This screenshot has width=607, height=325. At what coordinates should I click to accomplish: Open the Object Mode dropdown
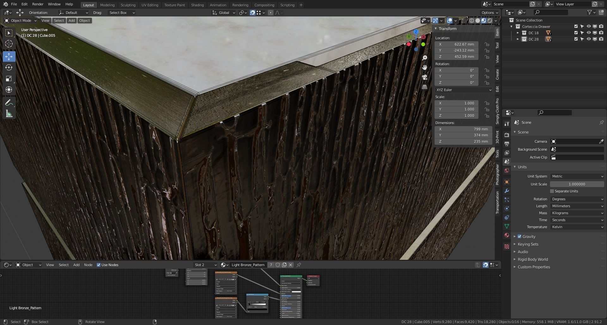[x=21, y=21]
